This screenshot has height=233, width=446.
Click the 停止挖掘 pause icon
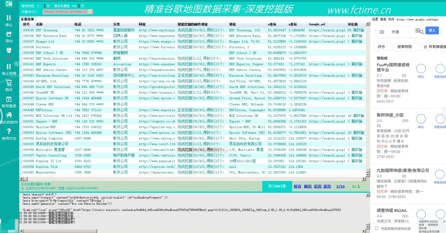(9, 67)
